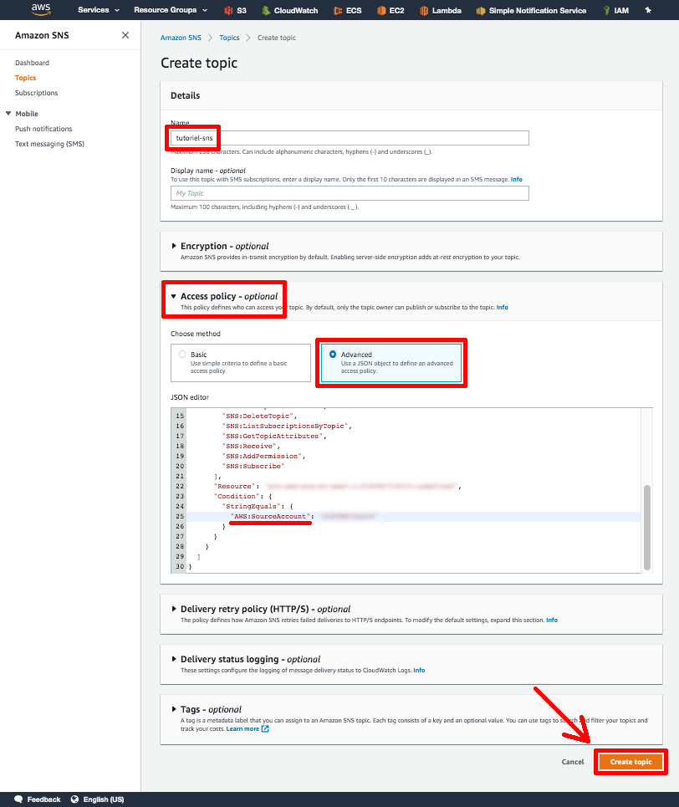Go to the Amazon SNS breadcrumb
Viewport: 679px width, 807px height.
pos(181,38)
